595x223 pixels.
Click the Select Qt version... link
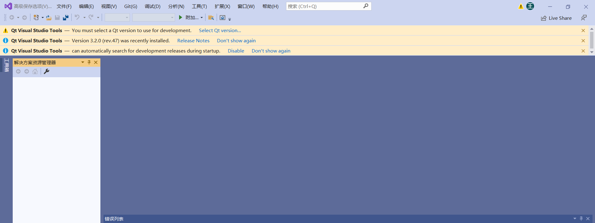(220, 30)
